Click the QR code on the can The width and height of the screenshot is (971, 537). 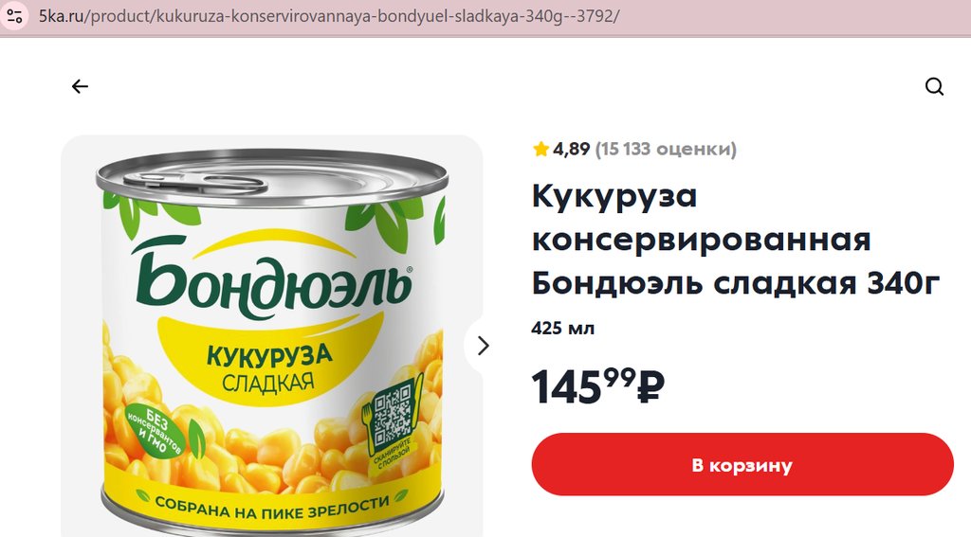pyautogui.click(x=392, y=411)
